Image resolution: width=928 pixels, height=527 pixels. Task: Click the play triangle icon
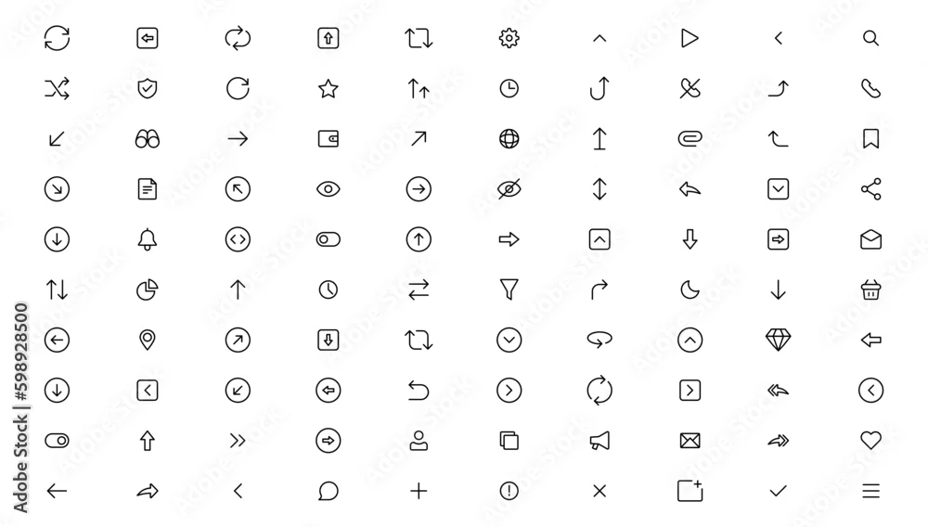[690, 38]
